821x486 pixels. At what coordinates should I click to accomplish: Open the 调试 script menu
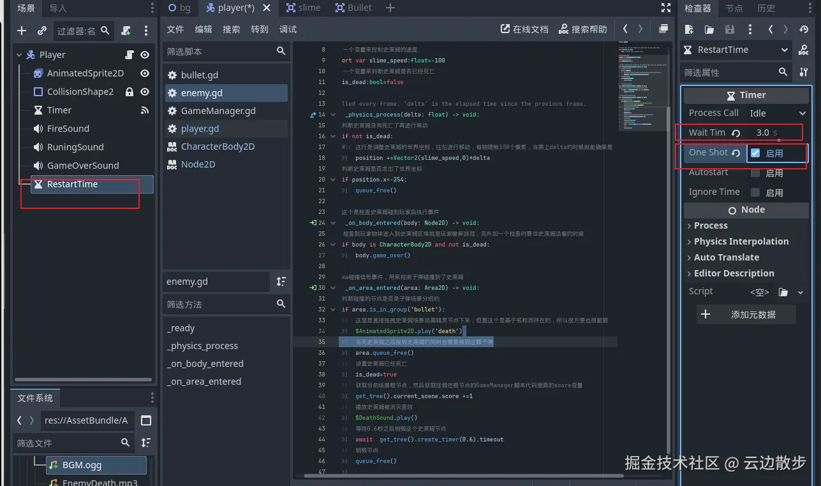(x=288, y=29)
